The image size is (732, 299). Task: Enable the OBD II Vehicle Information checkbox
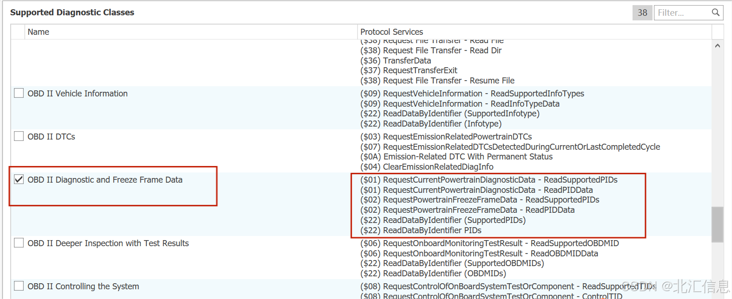tap(19, 93)
